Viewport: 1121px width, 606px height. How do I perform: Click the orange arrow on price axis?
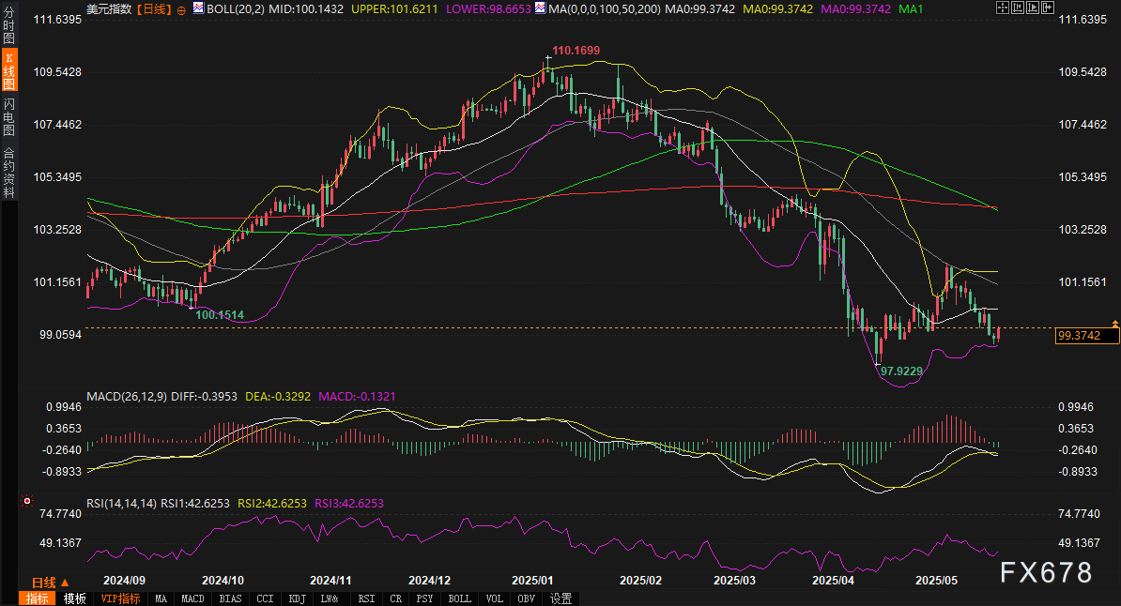click(1114, 324)
